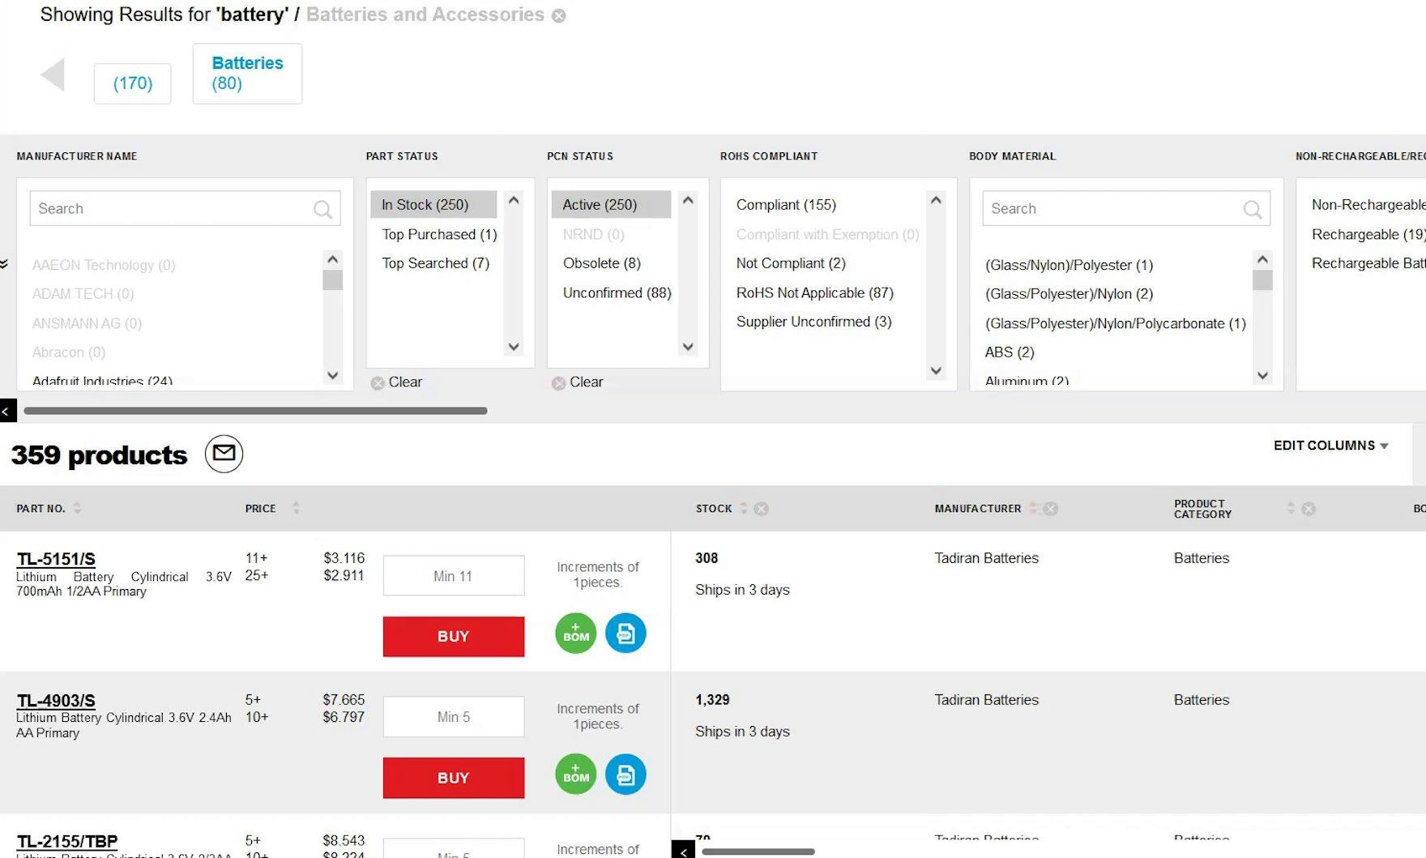The height and width of the screenshot is (858, 1426).
Task: Open datasheet icon for TL-4903/S
Action: (x=625, y=774)
